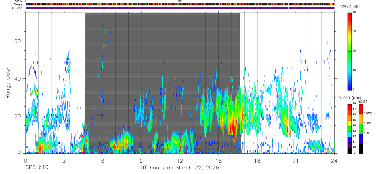Pick the purple swatch in TX FRQ legend
Viewport: 376px width, 174px height.
click(x=350, y=145)
